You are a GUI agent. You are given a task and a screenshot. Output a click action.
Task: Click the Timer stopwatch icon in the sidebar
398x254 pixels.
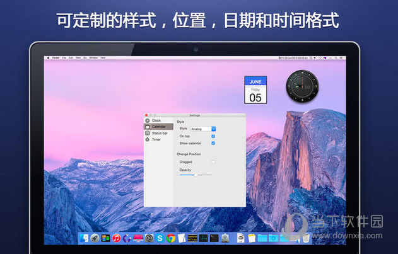(148, 139)
